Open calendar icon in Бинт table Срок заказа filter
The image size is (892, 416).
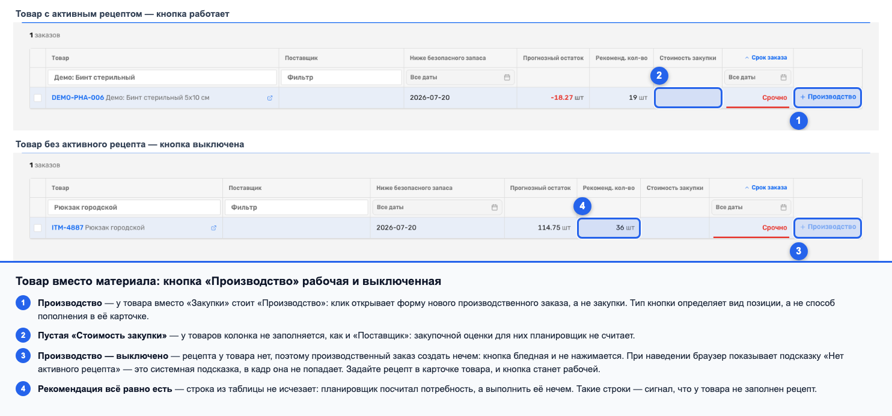tap(783, 78)
